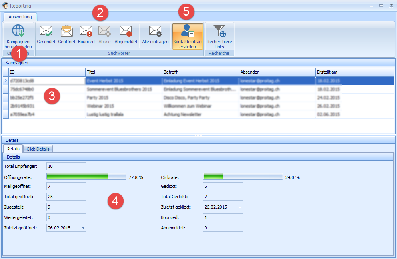This screenshot has width=397, height=259.
Task: Open the Zuletzt geöffnet date dropdown
Action: 83,228
